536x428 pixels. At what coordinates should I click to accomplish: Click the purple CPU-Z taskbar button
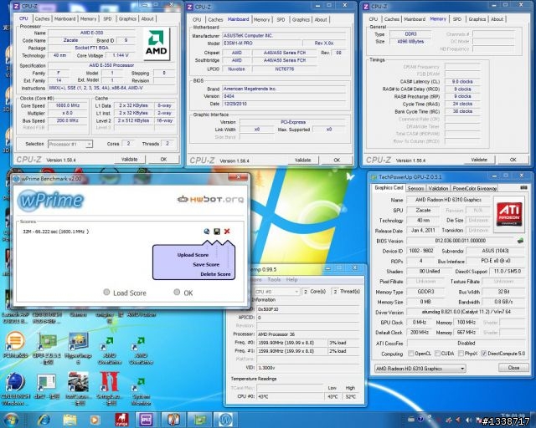click(x=146, y=420)
